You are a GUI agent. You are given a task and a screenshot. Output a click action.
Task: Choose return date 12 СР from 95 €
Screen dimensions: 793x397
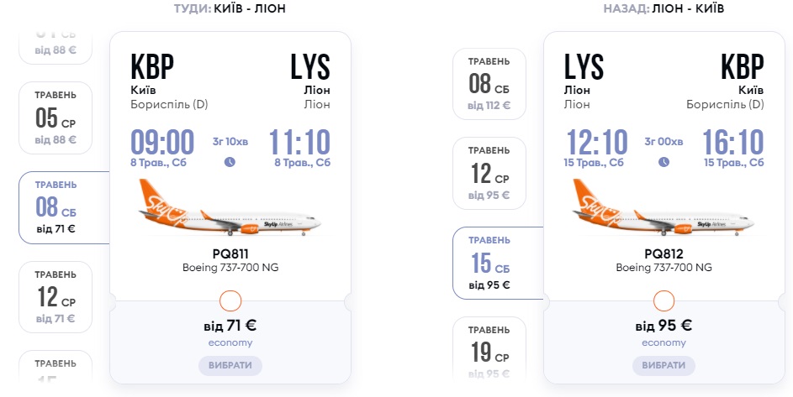[x=489, y=173]
